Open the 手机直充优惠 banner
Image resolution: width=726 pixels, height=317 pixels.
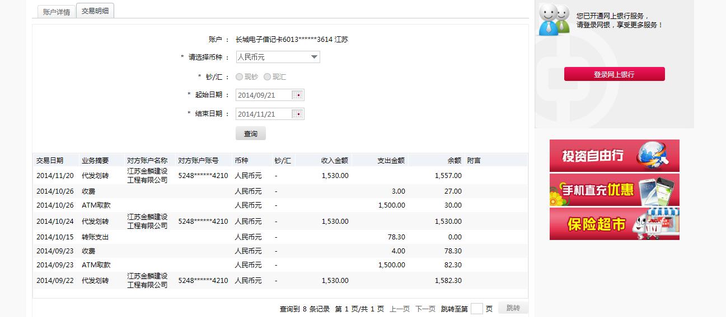pos(614,190)
